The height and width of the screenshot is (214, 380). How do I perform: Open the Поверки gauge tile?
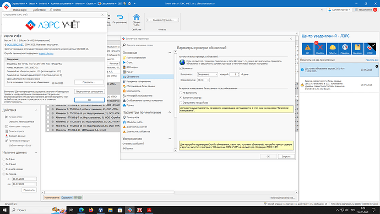point(345,49)
